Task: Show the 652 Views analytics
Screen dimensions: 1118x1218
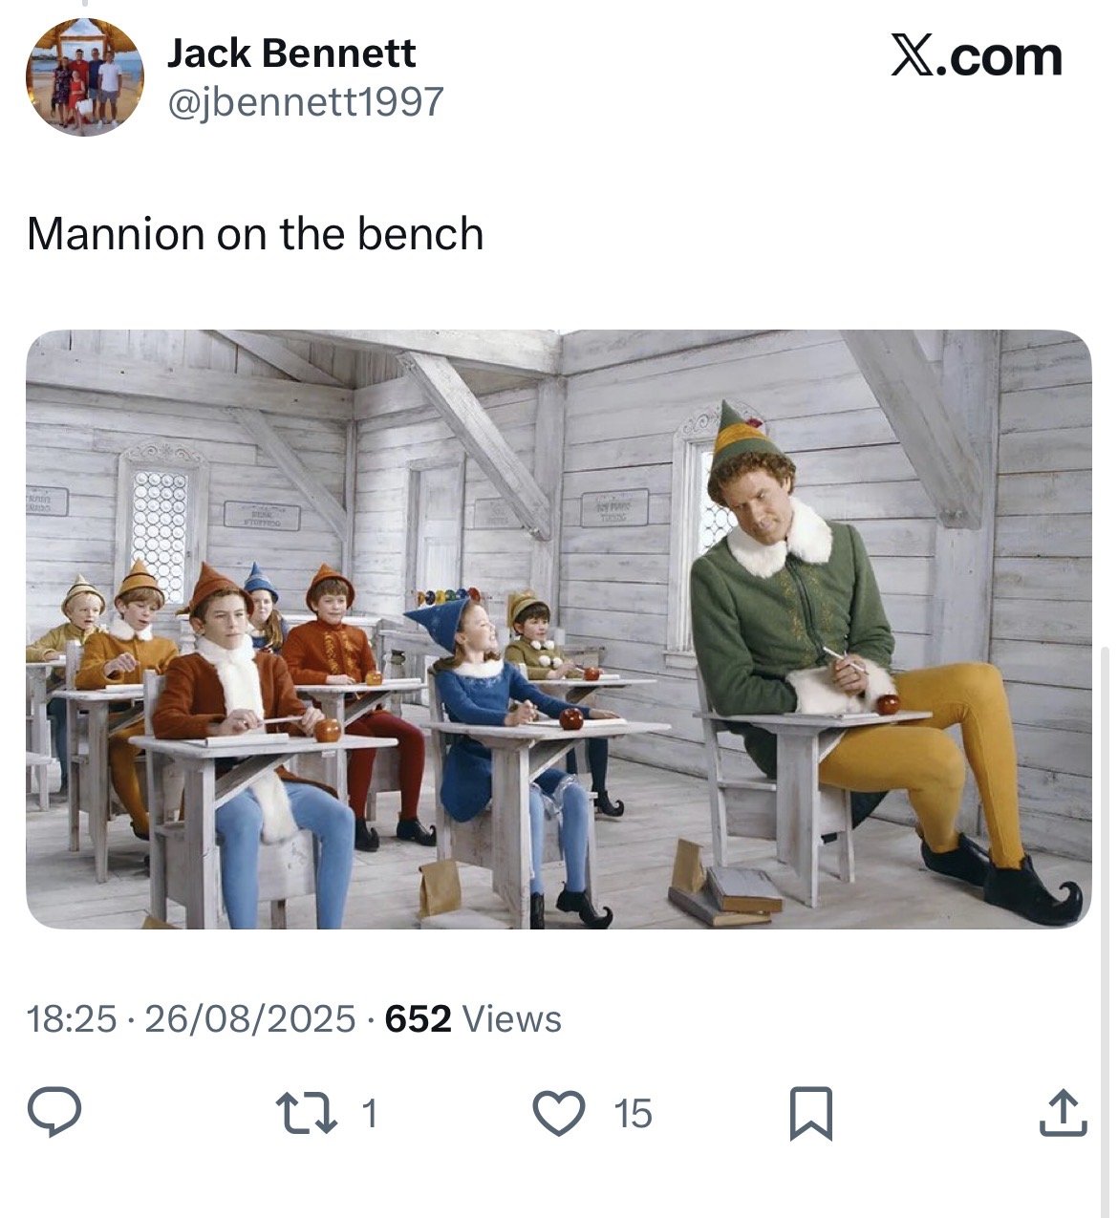Action: click(473, 1019)
